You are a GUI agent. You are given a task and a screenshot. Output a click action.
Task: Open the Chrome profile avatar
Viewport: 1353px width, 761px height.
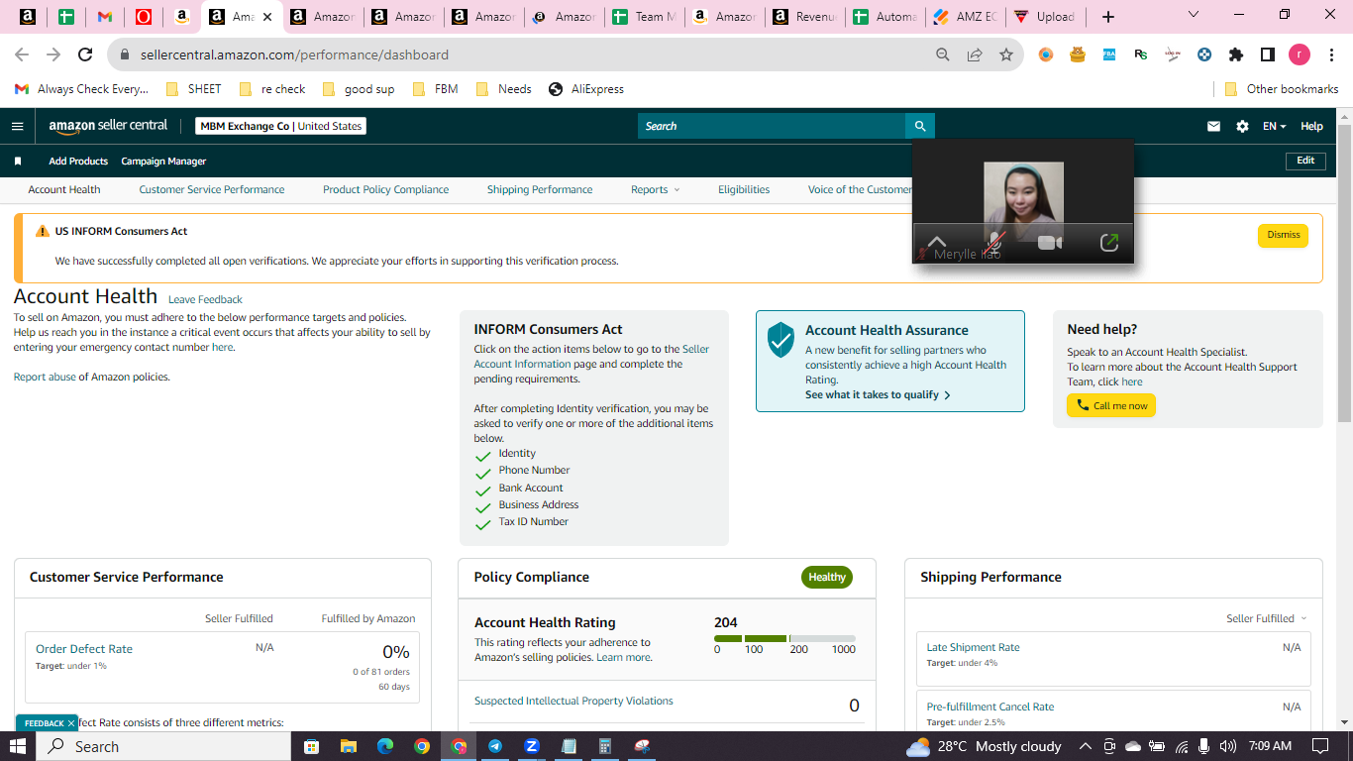(1299, 54)
